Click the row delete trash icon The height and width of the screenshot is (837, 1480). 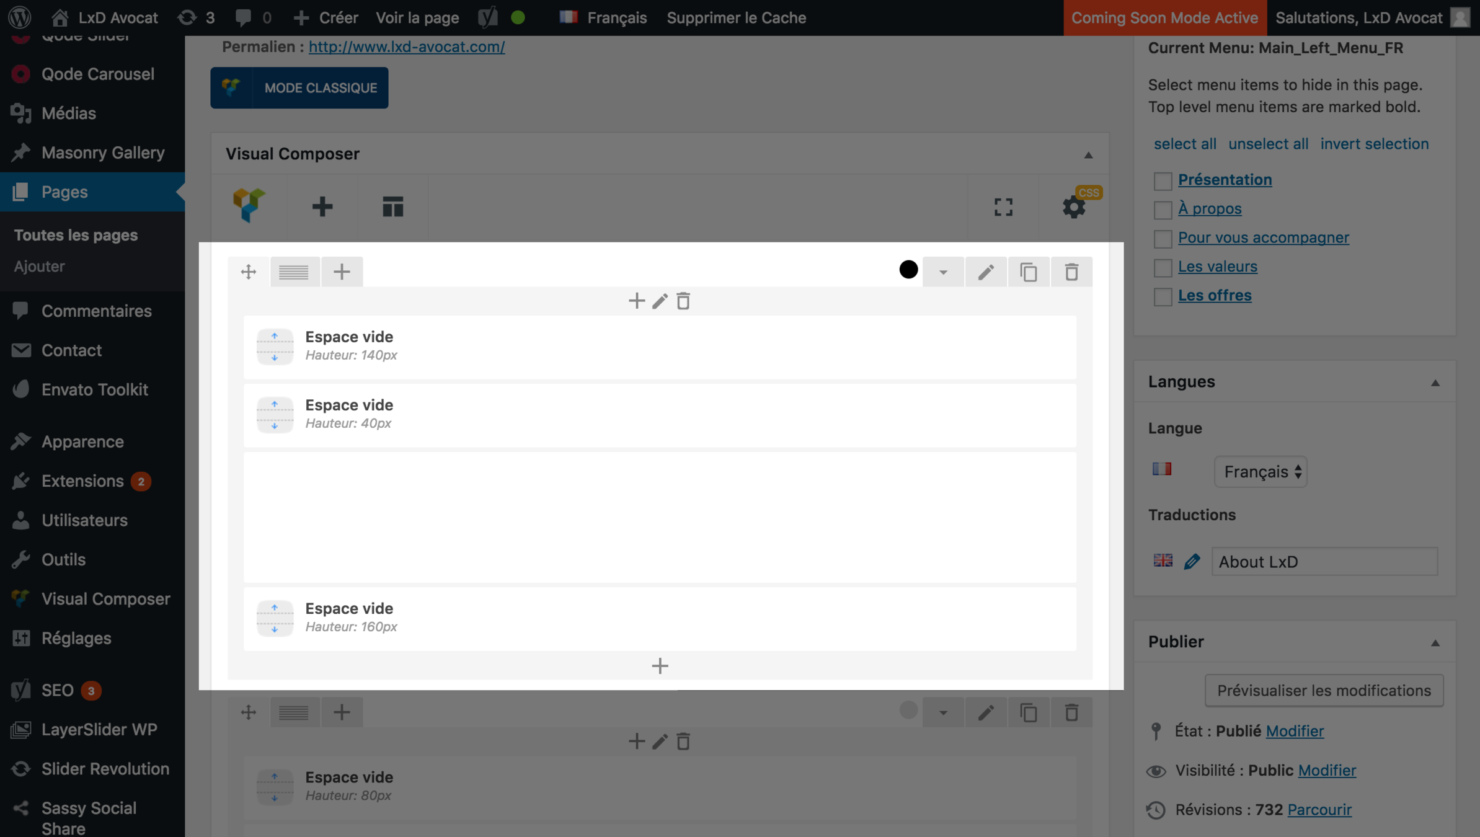click(1071, 272)
